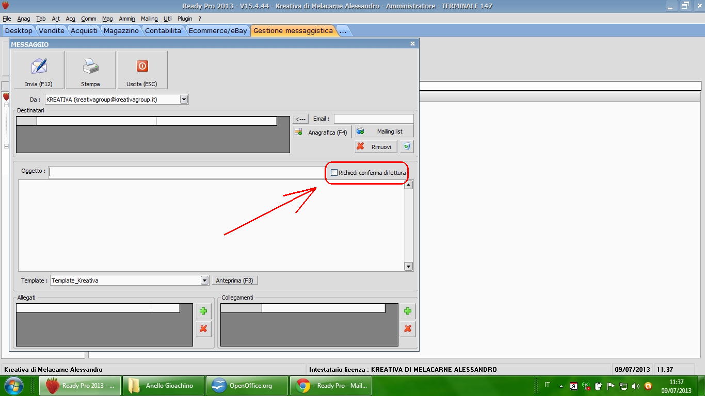Click the recycle bin icon beside Rimuovi
This screenshot has height=396, width=705.
pos(407,146)
